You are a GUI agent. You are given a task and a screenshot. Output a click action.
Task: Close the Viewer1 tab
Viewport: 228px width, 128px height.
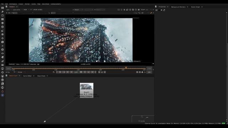click(x=17, y=7)
